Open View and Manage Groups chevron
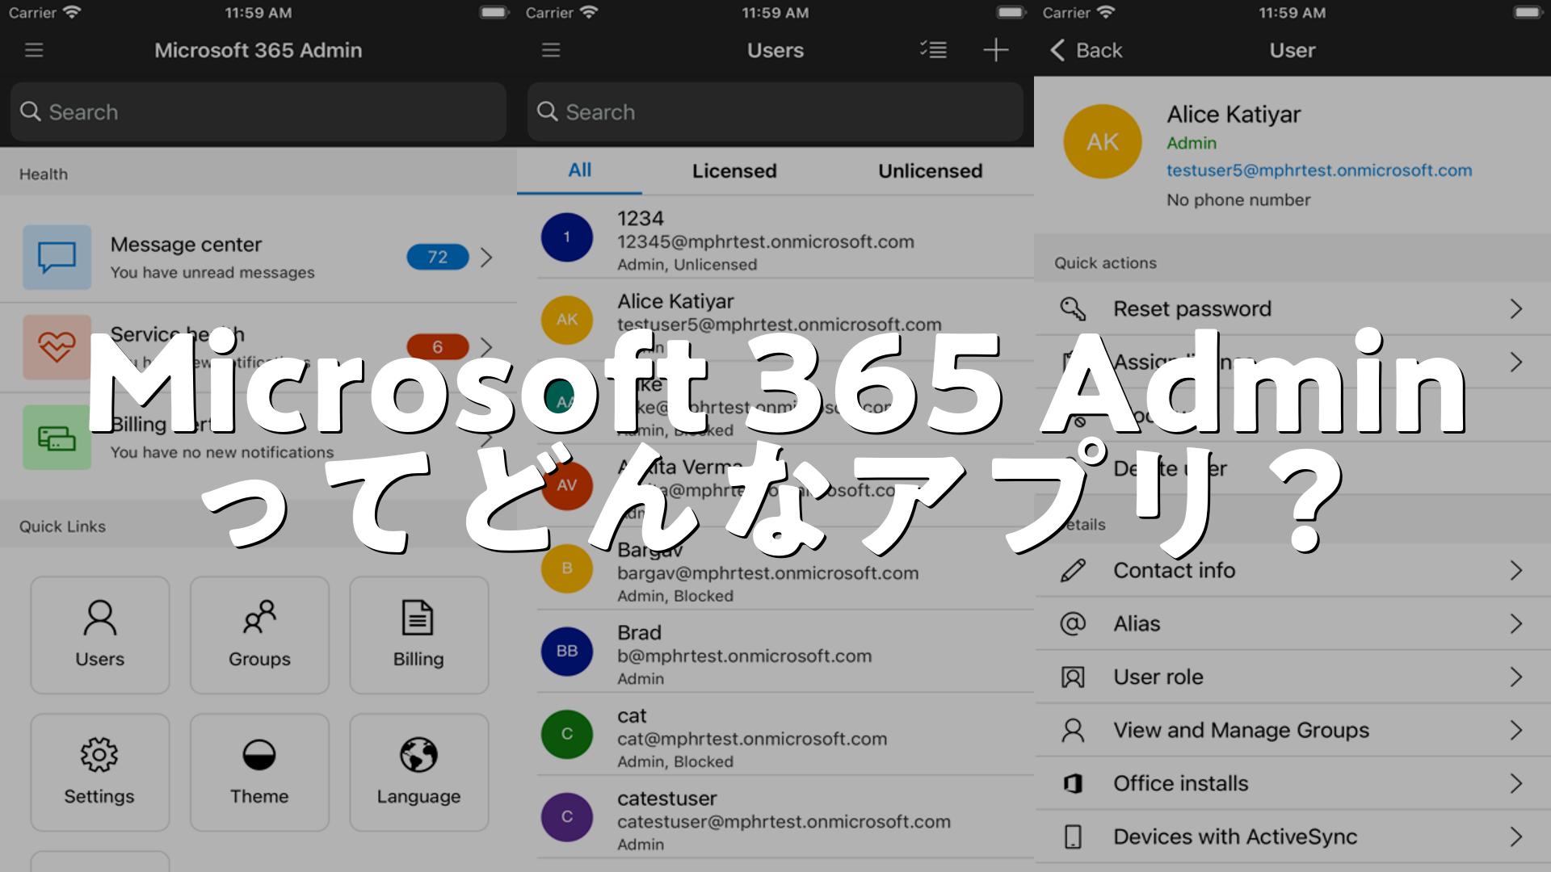1551x872 pixels. coord(1516,730)
